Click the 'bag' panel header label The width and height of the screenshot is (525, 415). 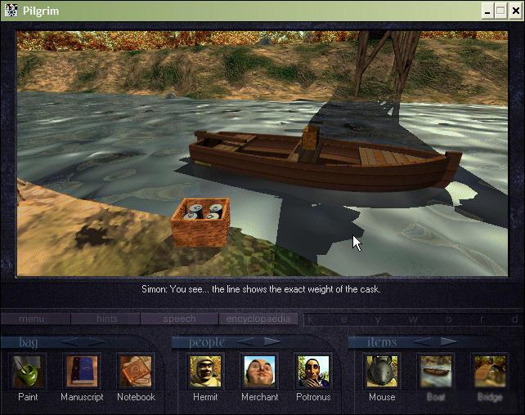coord(28,342)
